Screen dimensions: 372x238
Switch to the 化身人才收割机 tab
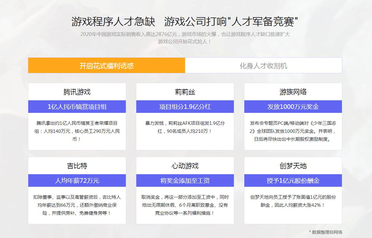pyautogui.click(x=263, y=65)
